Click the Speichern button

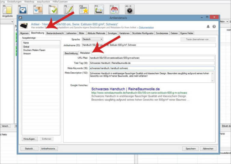pos(190,148)
